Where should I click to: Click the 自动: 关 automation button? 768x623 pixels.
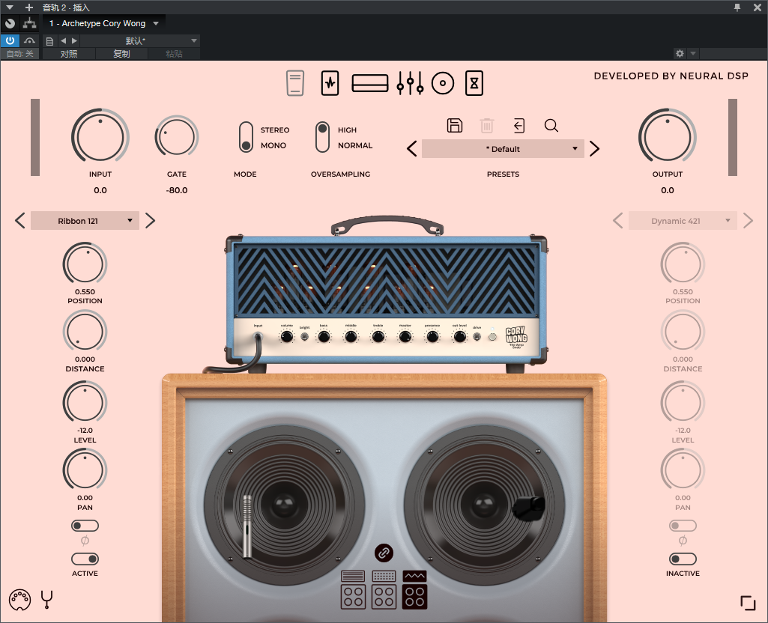click(x=20, y=54)
